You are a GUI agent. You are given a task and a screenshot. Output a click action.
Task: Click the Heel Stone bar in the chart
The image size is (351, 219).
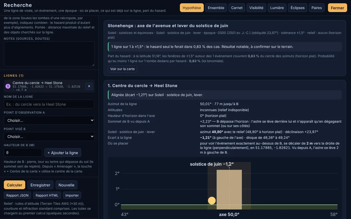coord(229,189)
